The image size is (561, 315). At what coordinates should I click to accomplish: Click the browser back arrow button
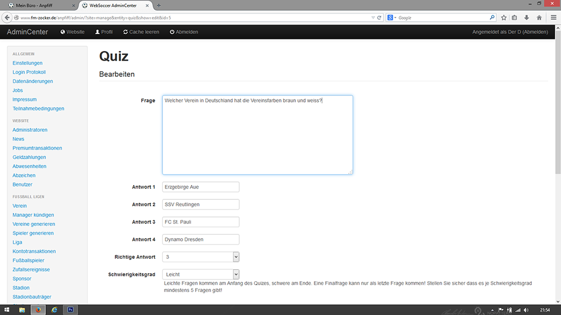[x=7, y=18]
